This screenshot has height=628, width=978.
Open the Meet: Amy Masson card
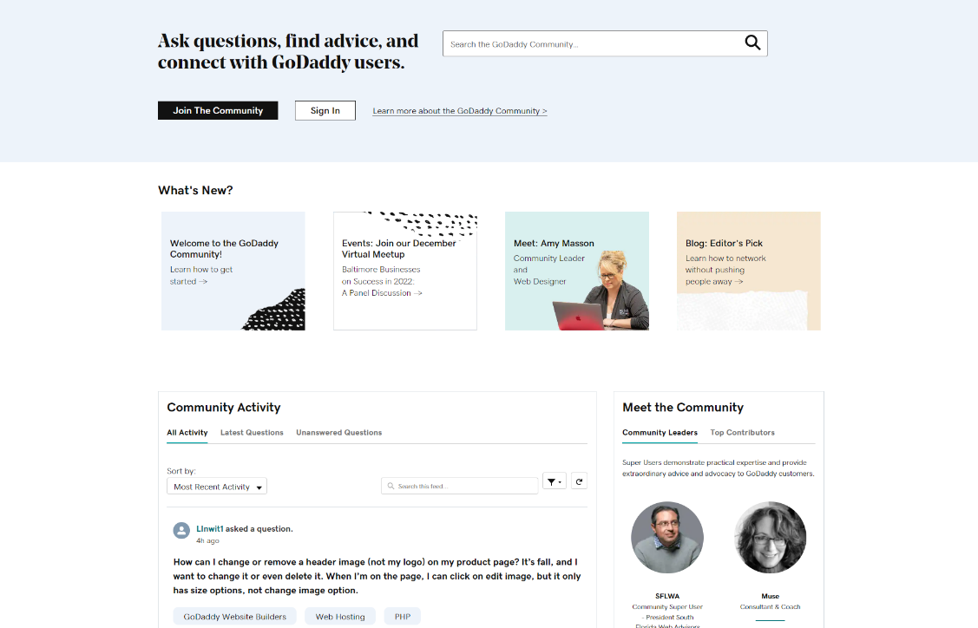point(577,271)
